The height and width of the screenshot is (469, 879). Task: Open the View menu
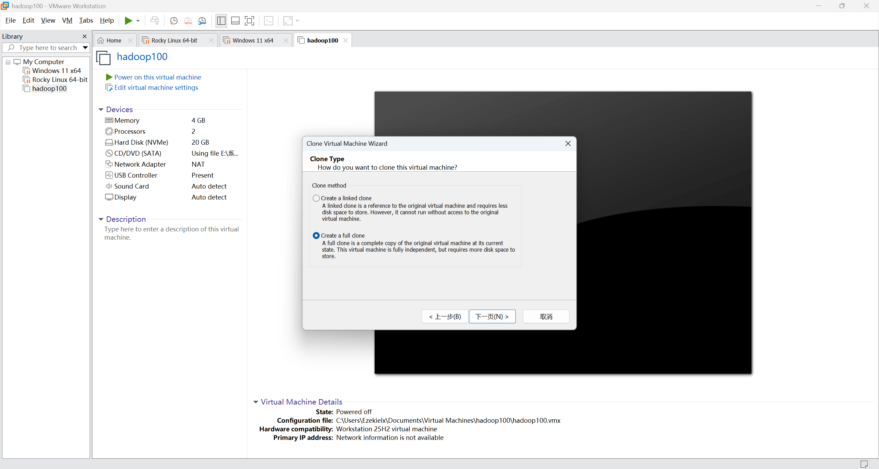pyautogui.click(x=48, y=21)
